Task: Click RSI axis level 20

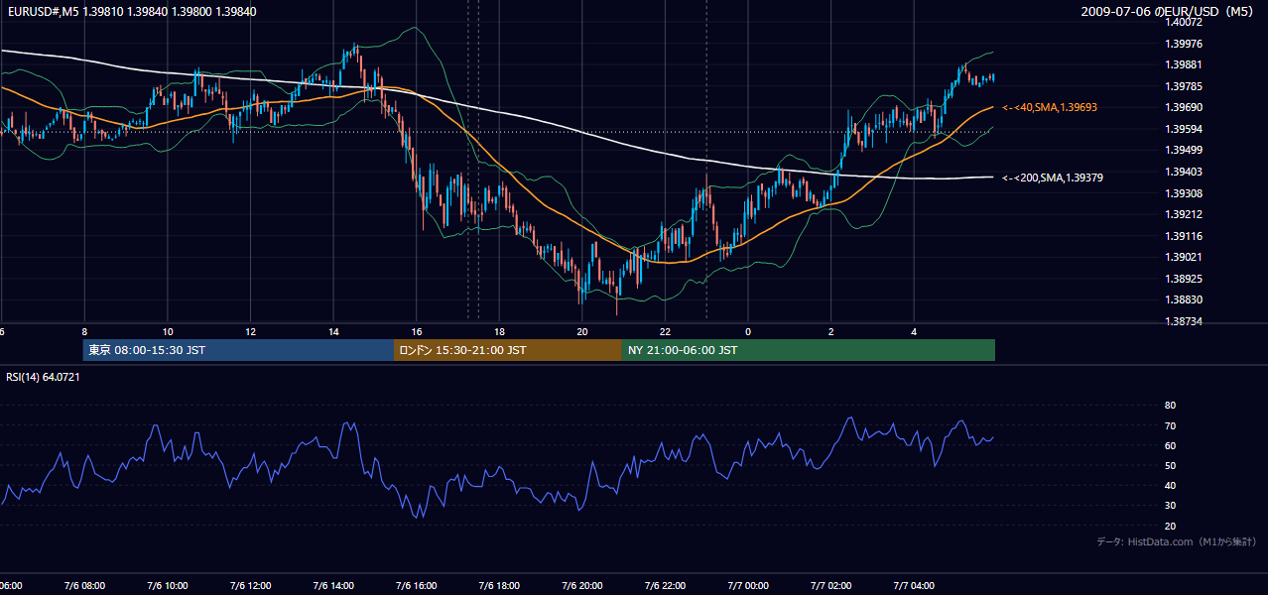Action: coord(1170,526)
